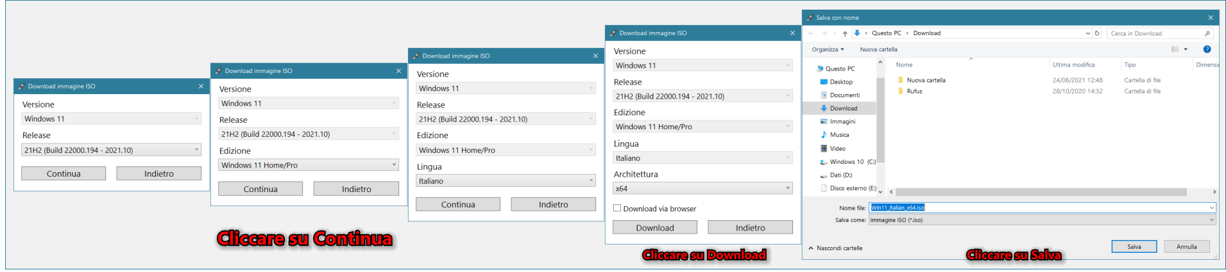
Task: Open the Lingua dropdown in dialog lacking Architettura
Action: click(x=506, y=181)
